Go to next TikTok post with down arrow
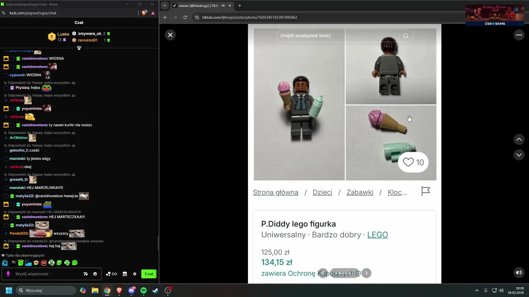 (x=519, y=155)
